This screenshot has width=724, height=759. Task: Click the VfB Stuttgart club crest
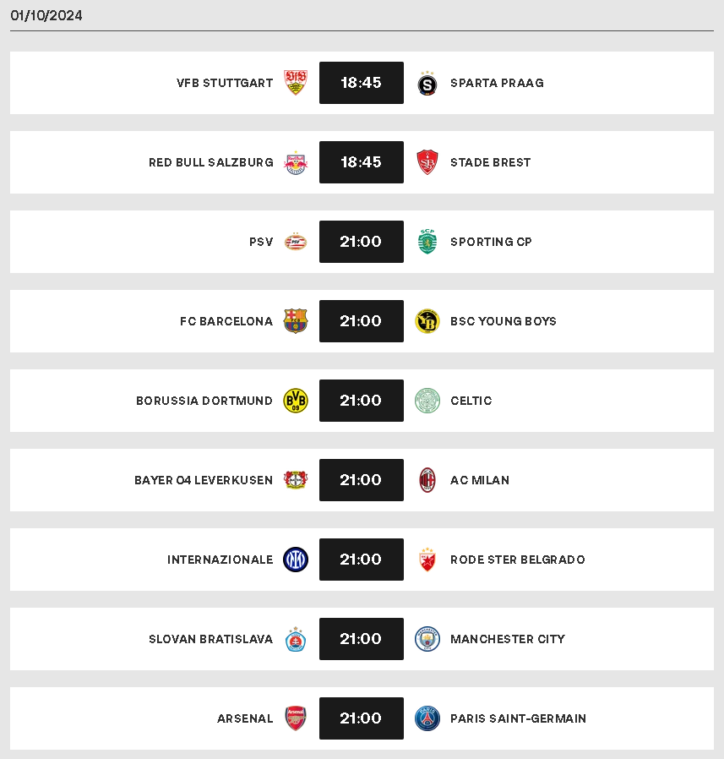(295, 83)
